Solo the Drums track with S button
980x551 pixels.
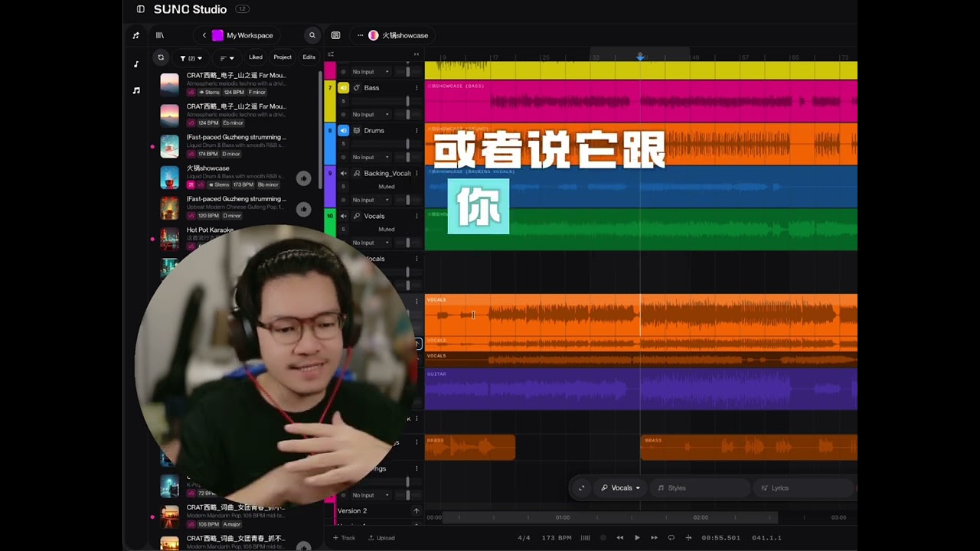pos(343,144)
